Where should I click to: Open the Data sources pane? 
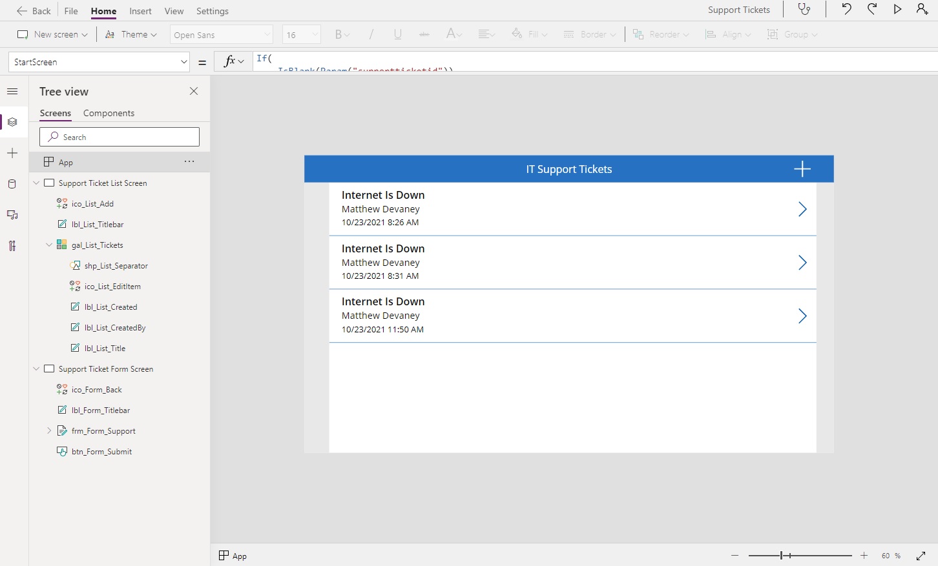tap(12, 184)
